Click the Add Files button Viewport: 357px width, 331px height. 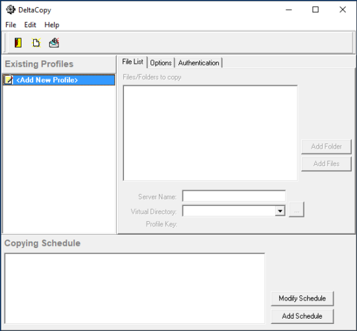326,164
